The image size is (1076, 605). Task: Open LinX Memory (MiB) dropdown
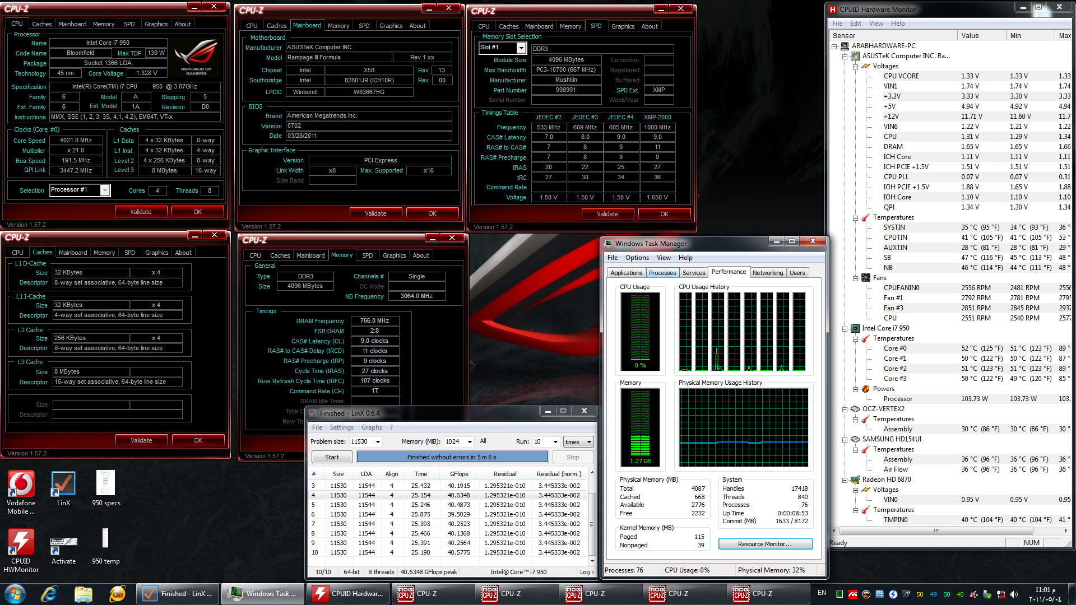[x=470, y=442]
